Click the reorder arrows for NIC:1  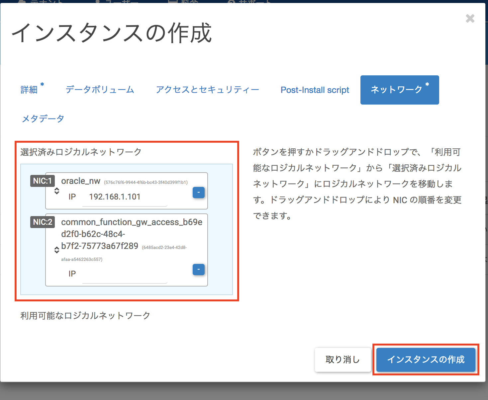[x=57, y=191]
